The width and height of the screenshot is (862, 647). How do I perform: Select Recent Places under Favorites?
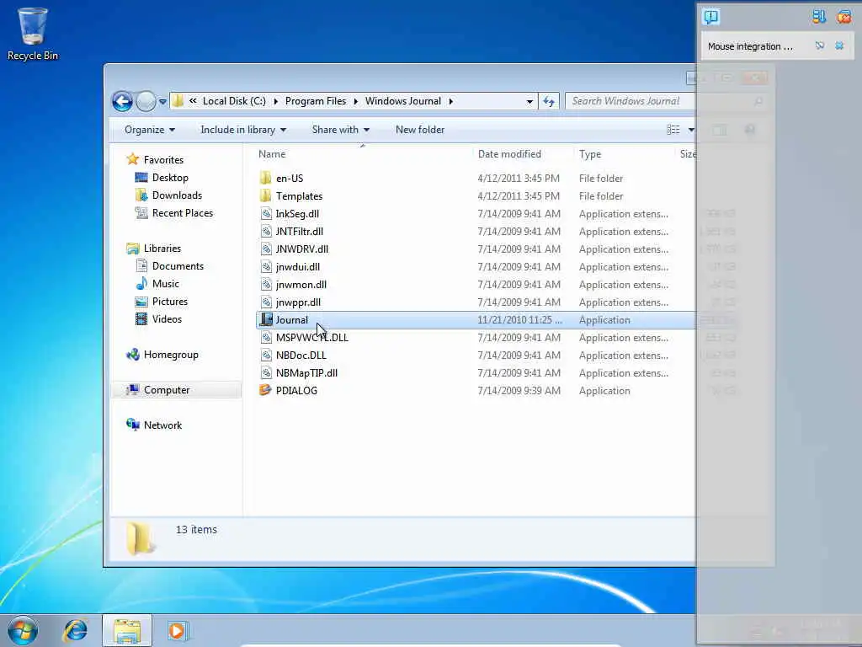[183, 213]
